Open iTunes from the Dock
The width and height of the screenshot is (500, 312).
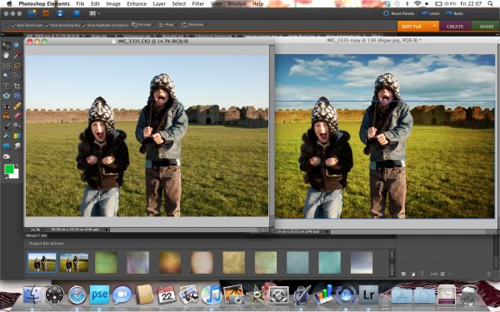(211, 295)
